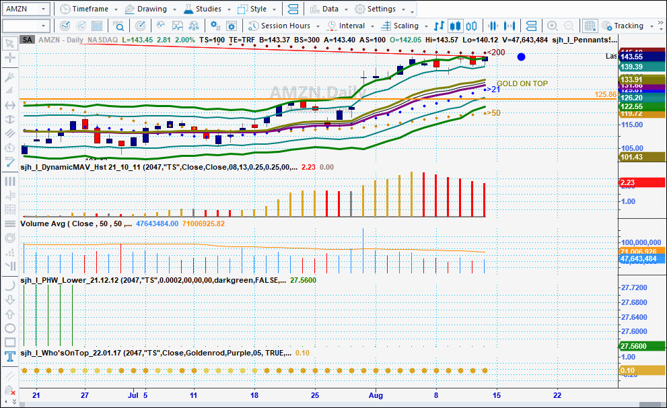This screenshot has width=667, height=408.
Task: Open the Timeframe menu
Action: 88,9
